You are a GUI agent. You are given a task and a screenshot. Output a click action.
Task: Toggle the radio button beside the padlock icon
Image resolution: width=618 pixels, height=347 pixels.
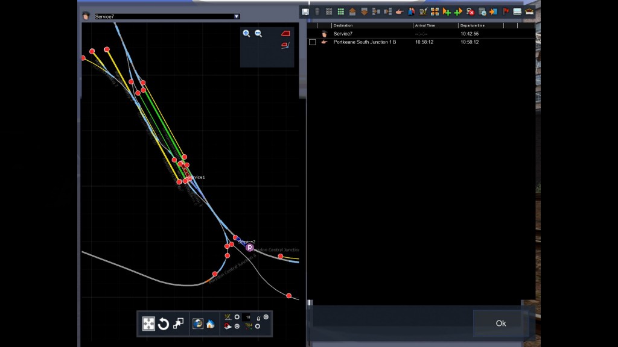click(266, 317)
